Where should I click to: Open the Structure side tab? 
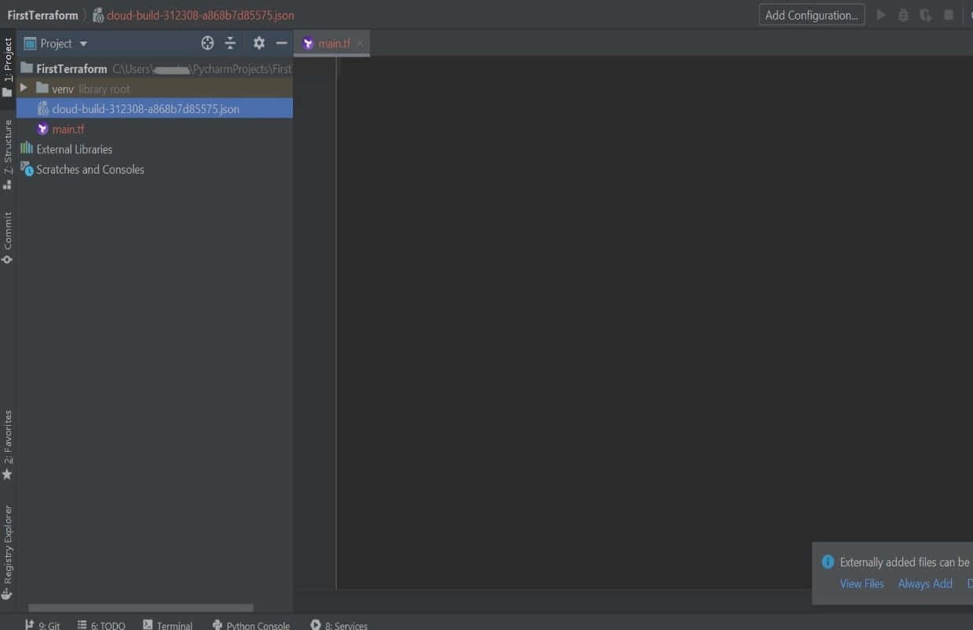[x=8, y=154]
